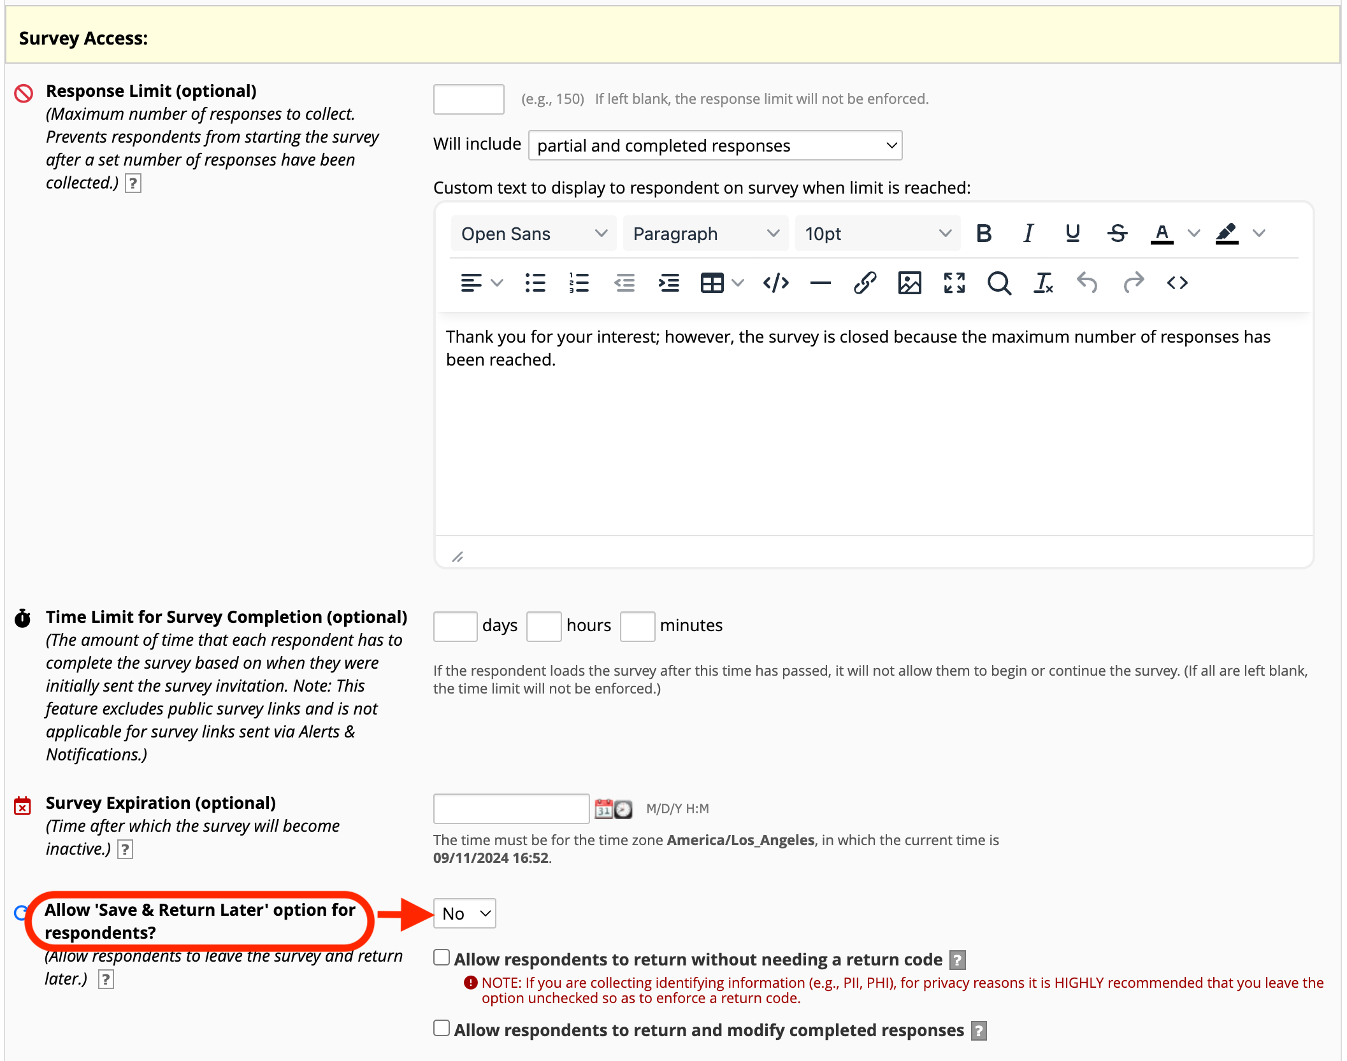Click the days input field
Image resolution: width=1347 pixels, height=1061 pixels.
[456, 626]
